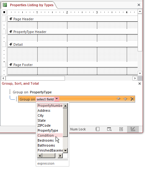Choose PropertyType from the field list
This screenshot has height=169, width=146.
coord(50,130)
